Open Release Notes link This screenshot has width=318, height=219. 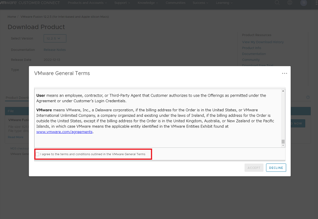54,50
